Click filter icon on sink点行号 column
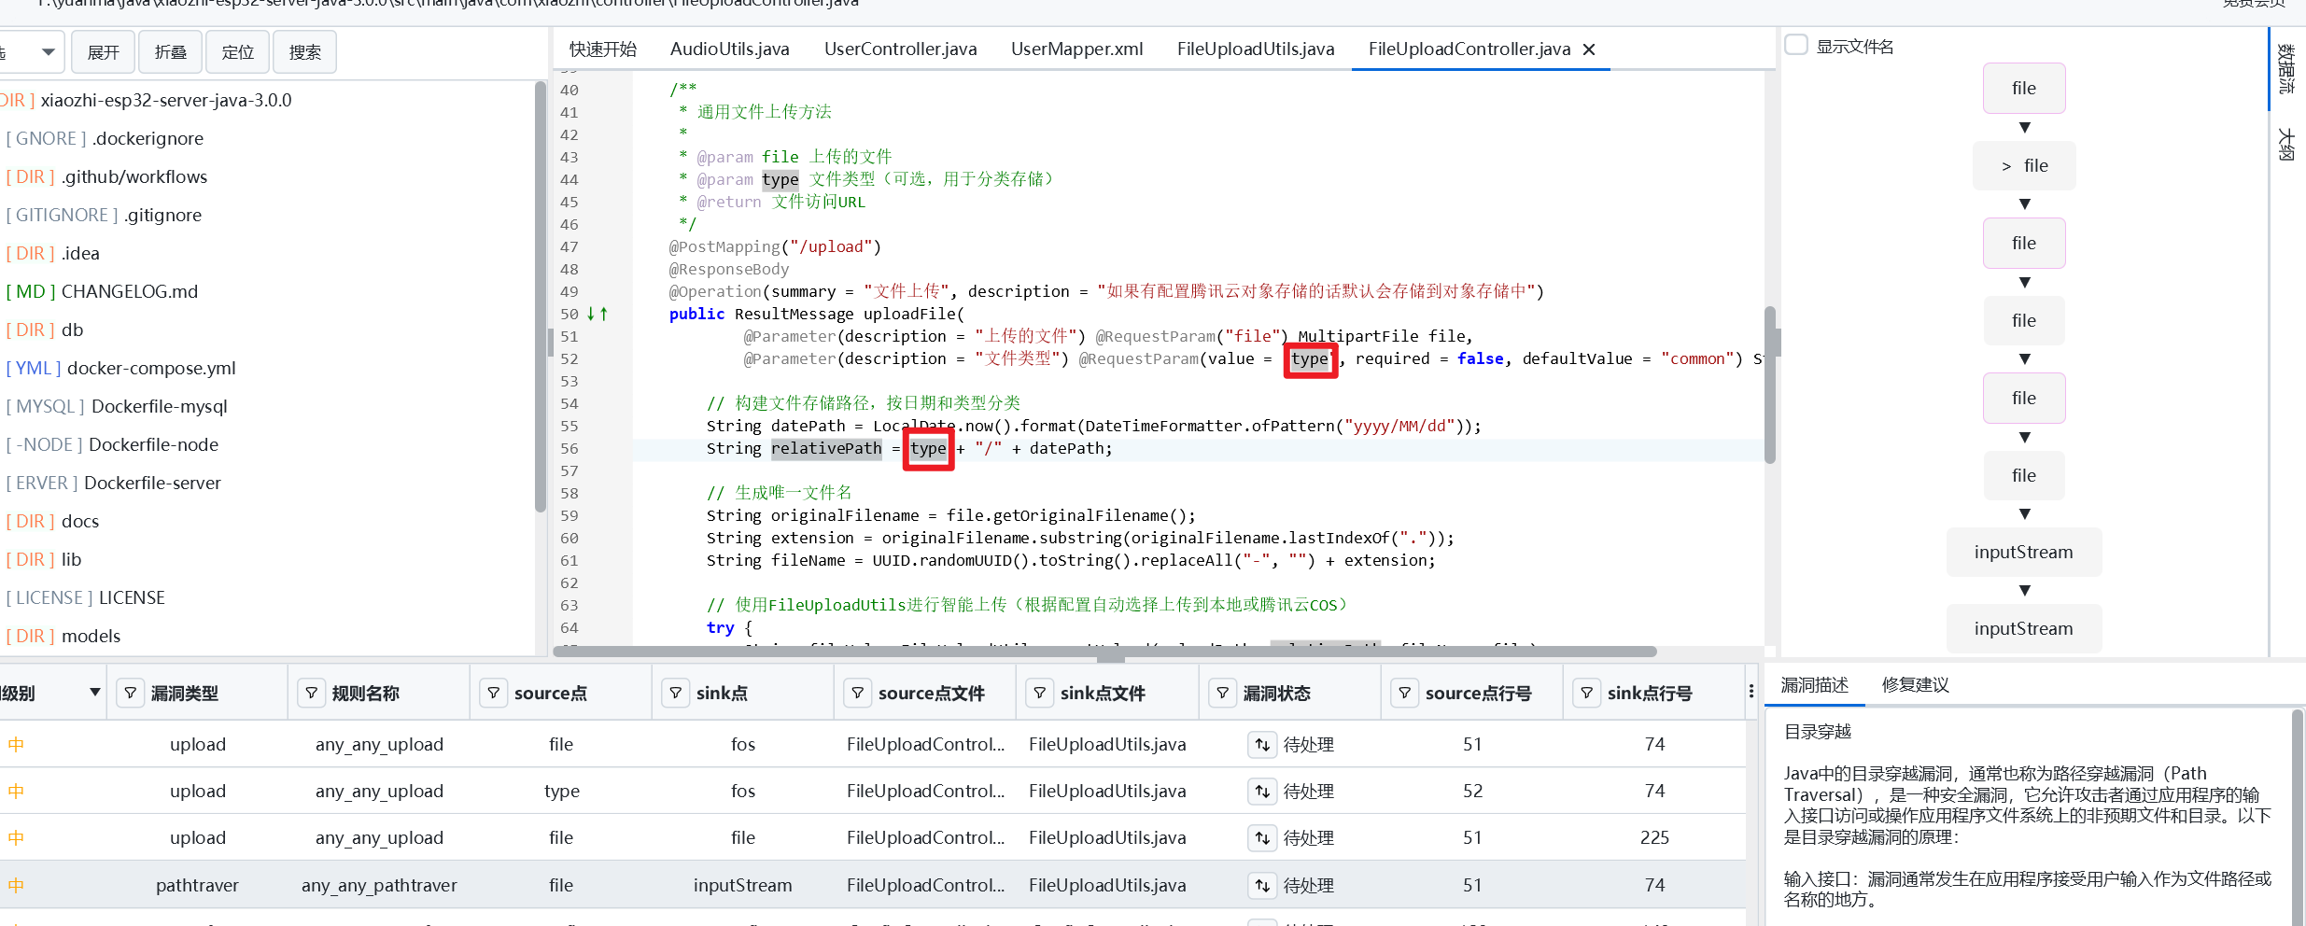 [x=1587, y=693]
